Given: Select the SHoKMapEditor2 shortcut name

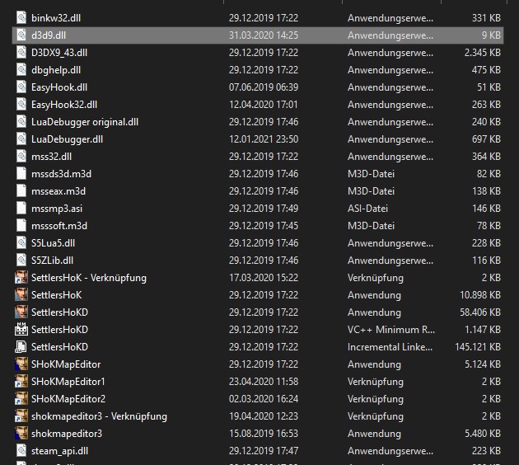Looking at the screenshot, I should (x=68, y=398).
